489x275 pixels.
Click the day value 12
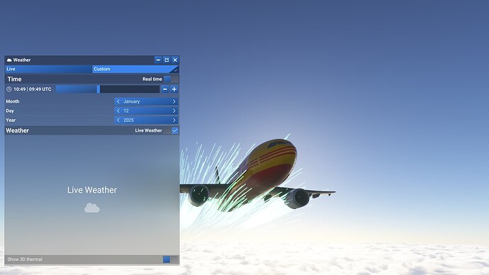tap(126, 111)
